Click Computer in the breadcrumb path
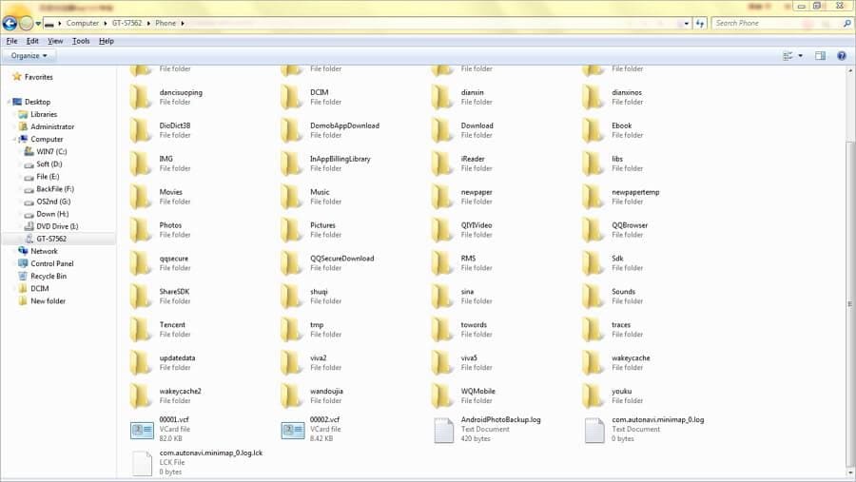Viewport: 856px width, 482px height. pyautogui.click(x=83, y=24)
